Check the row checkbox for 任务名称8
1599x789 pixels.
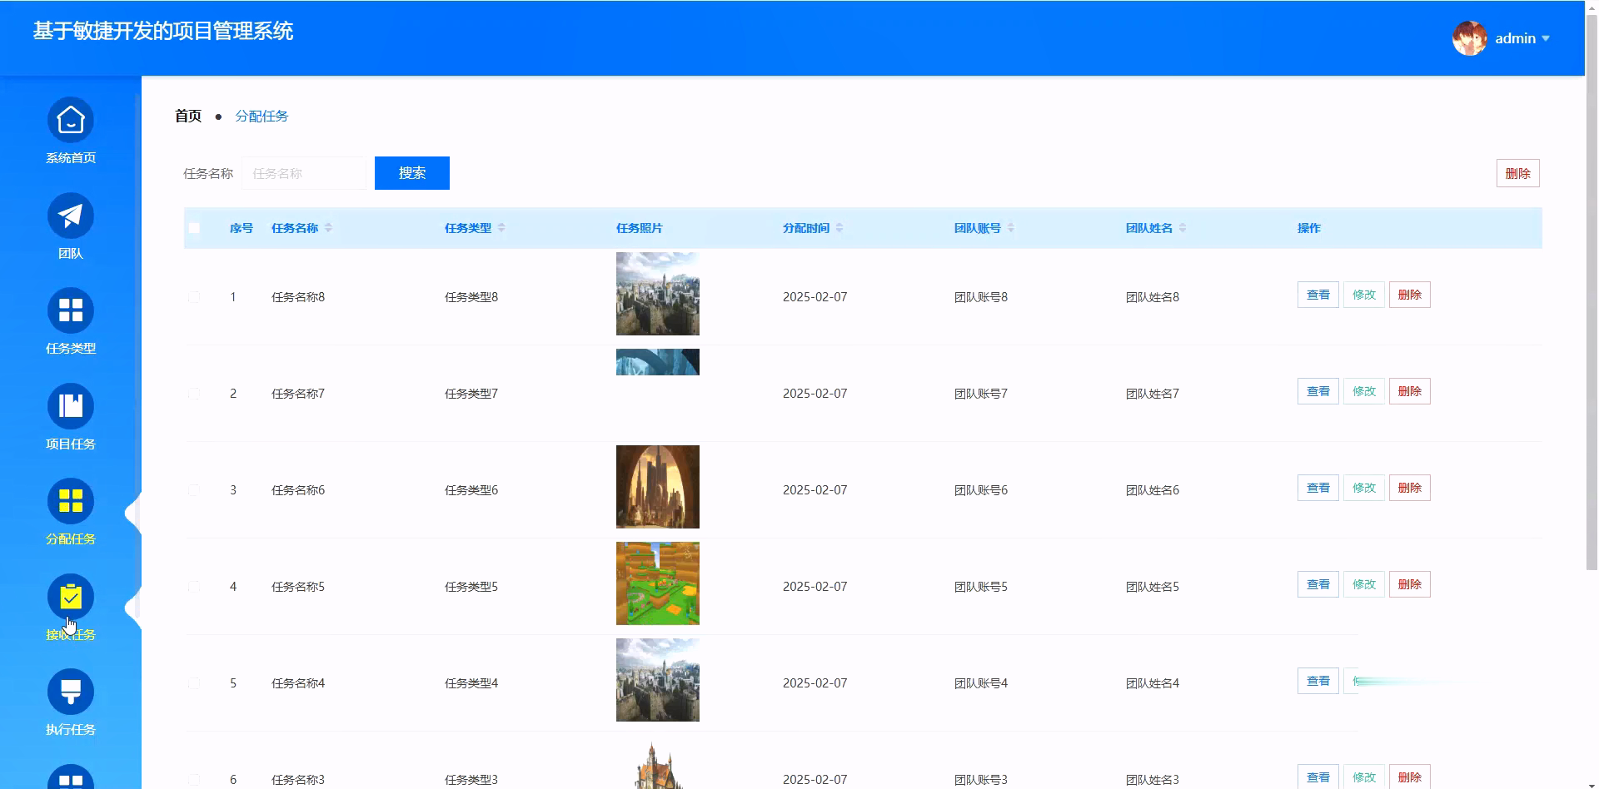[194, 297]
